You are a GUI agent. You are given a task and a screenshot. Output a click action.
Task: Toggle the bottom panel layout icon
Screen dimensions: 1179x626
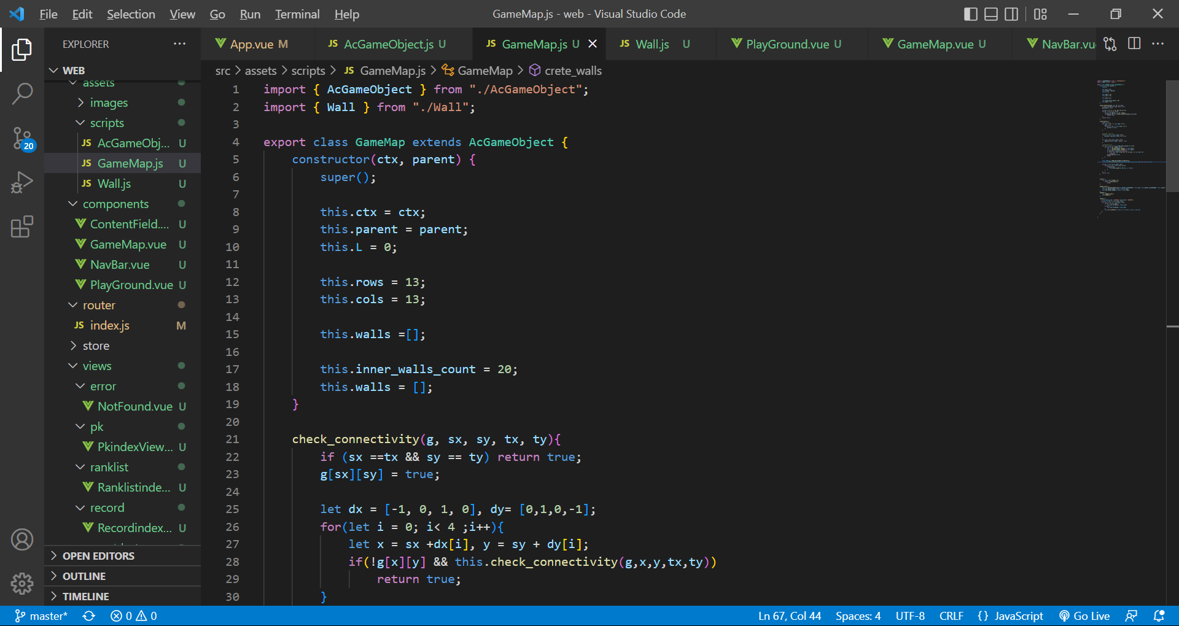point(991,14)
